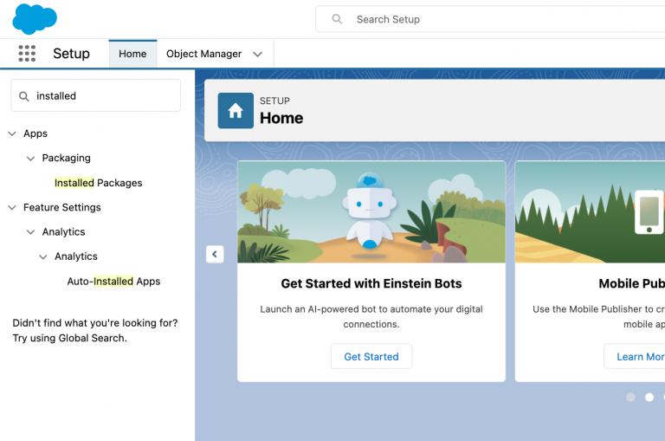This screenshot has height=441, width=665.
Task: Select the first carousel indicator dot
Action: pyautogui.click(x=630, y=398)
